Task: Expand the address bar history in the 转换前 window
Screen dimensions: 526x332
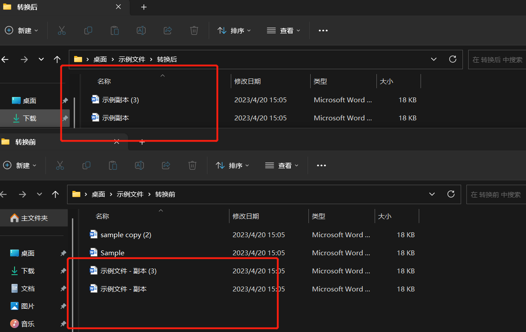Action: 432,194
